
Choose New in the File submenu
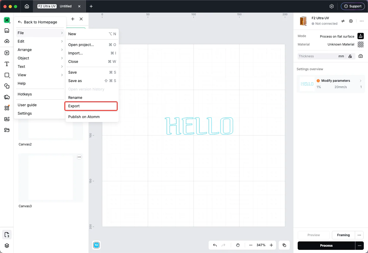(x=92, y=34)
